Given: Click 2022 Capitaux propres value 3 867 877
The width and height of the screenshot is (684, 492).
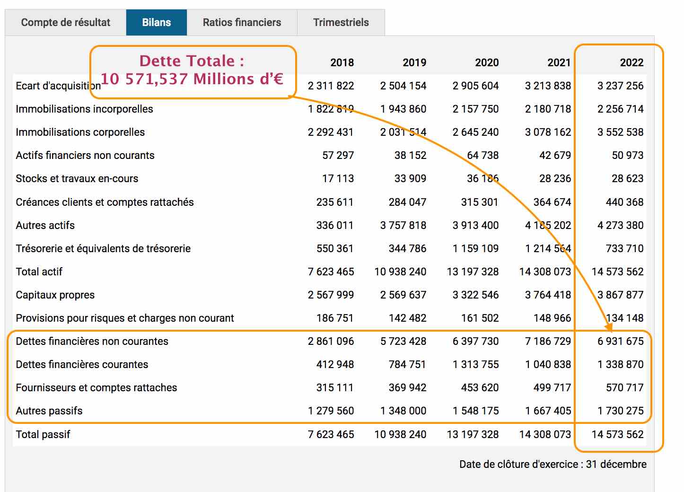Looking at the screenshot, I should pyautogui.click(x=620, y=295).
